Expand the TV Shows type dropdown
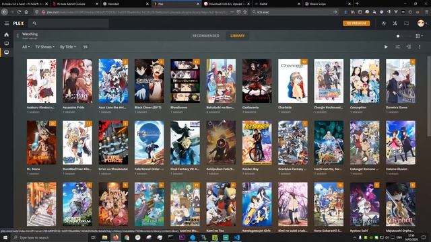This screenshot has width=431, height=242. (45, 47)
